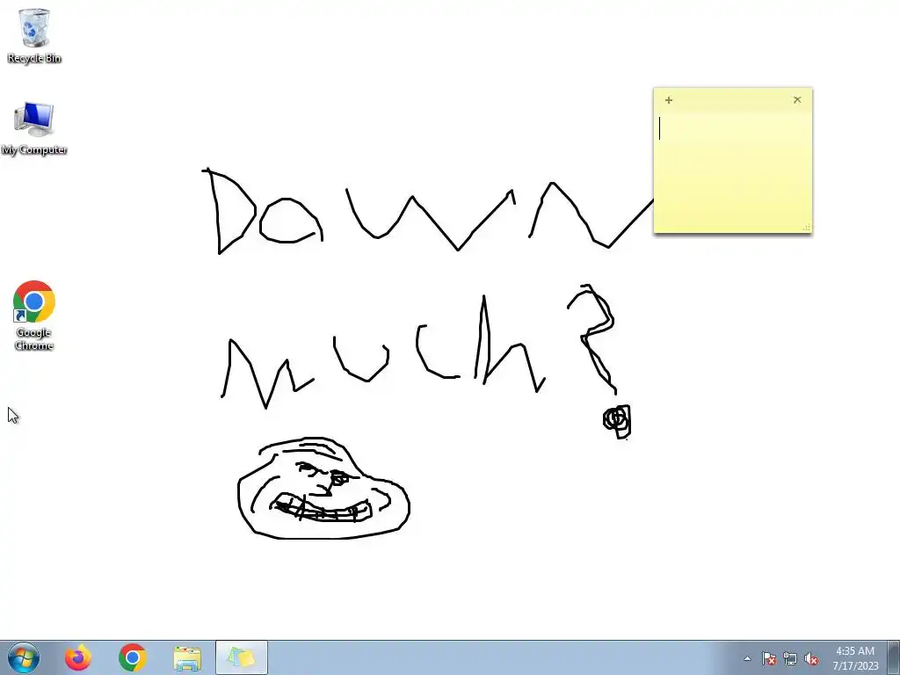Open Action Center flag tray icon

click(768, 658)
